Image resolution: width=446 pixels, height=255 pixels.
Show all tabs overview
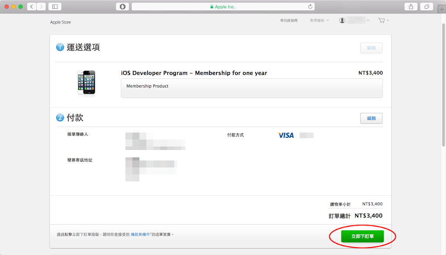tap(426, 7)
